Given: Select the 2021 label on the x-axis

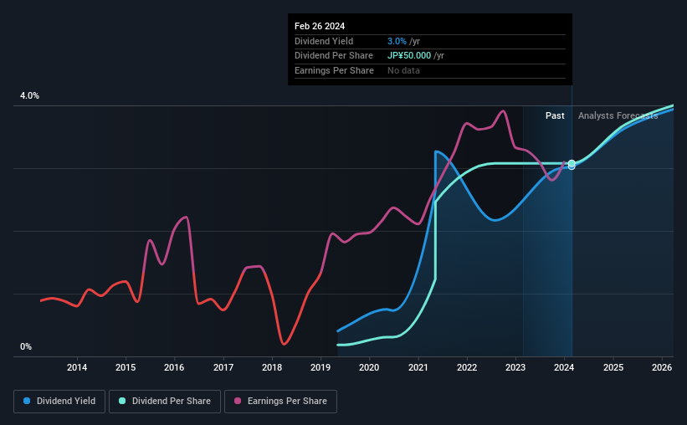Looking at the screenshot, I should click(x=418, y=367).
